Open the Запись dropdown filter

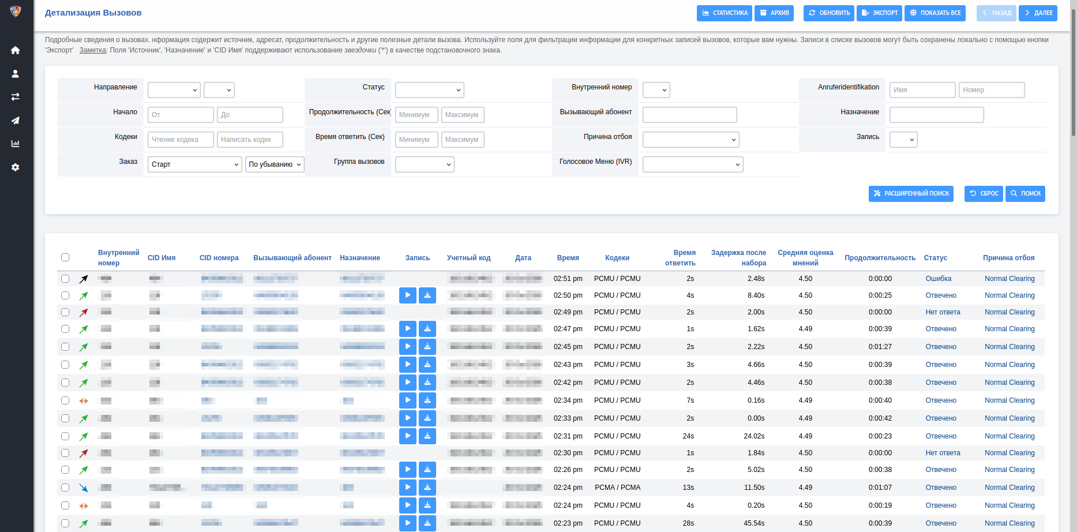tap(903, 140)
